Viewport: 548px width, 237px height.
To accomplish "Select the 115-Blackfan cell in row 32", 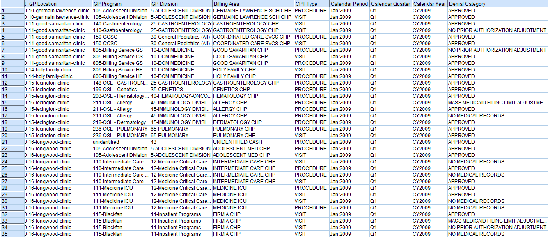I will point(107,214).
